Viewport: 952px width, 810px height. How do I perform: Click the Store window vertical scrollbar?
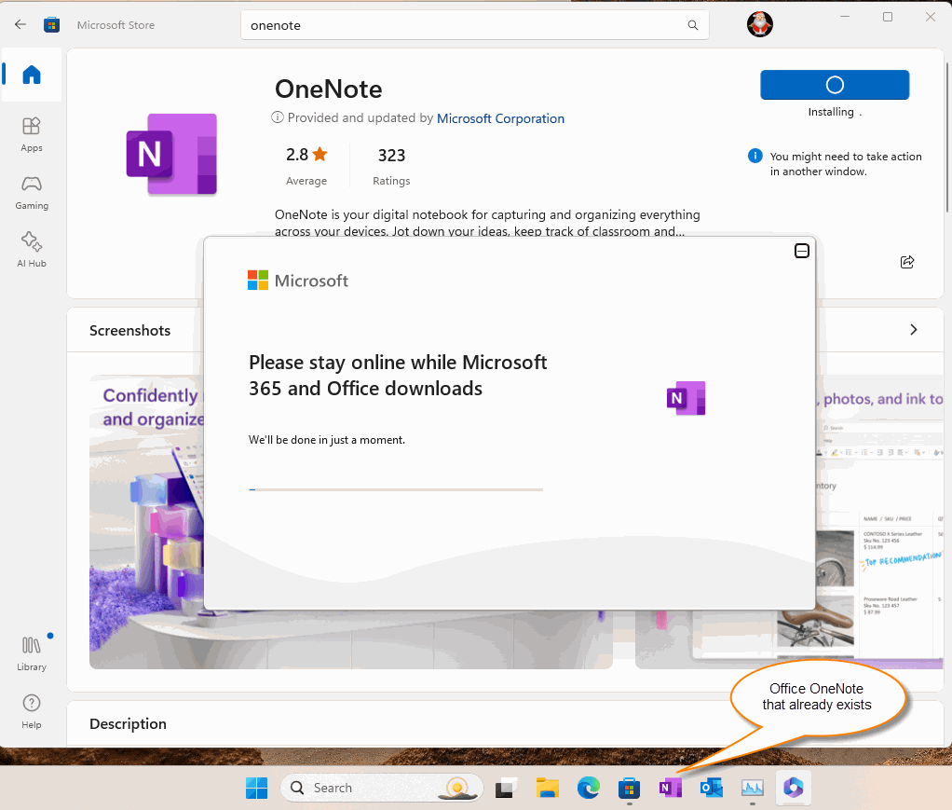coord(947,137)
